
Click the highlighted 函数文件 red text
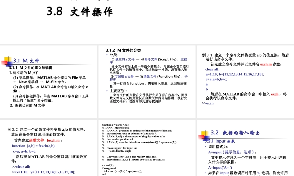37,140
